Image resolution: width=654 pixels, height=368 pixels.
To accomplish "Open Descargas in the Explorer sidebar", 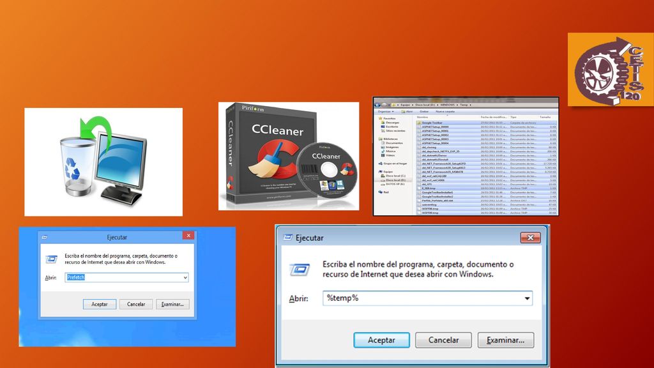I will click(390, 123).
